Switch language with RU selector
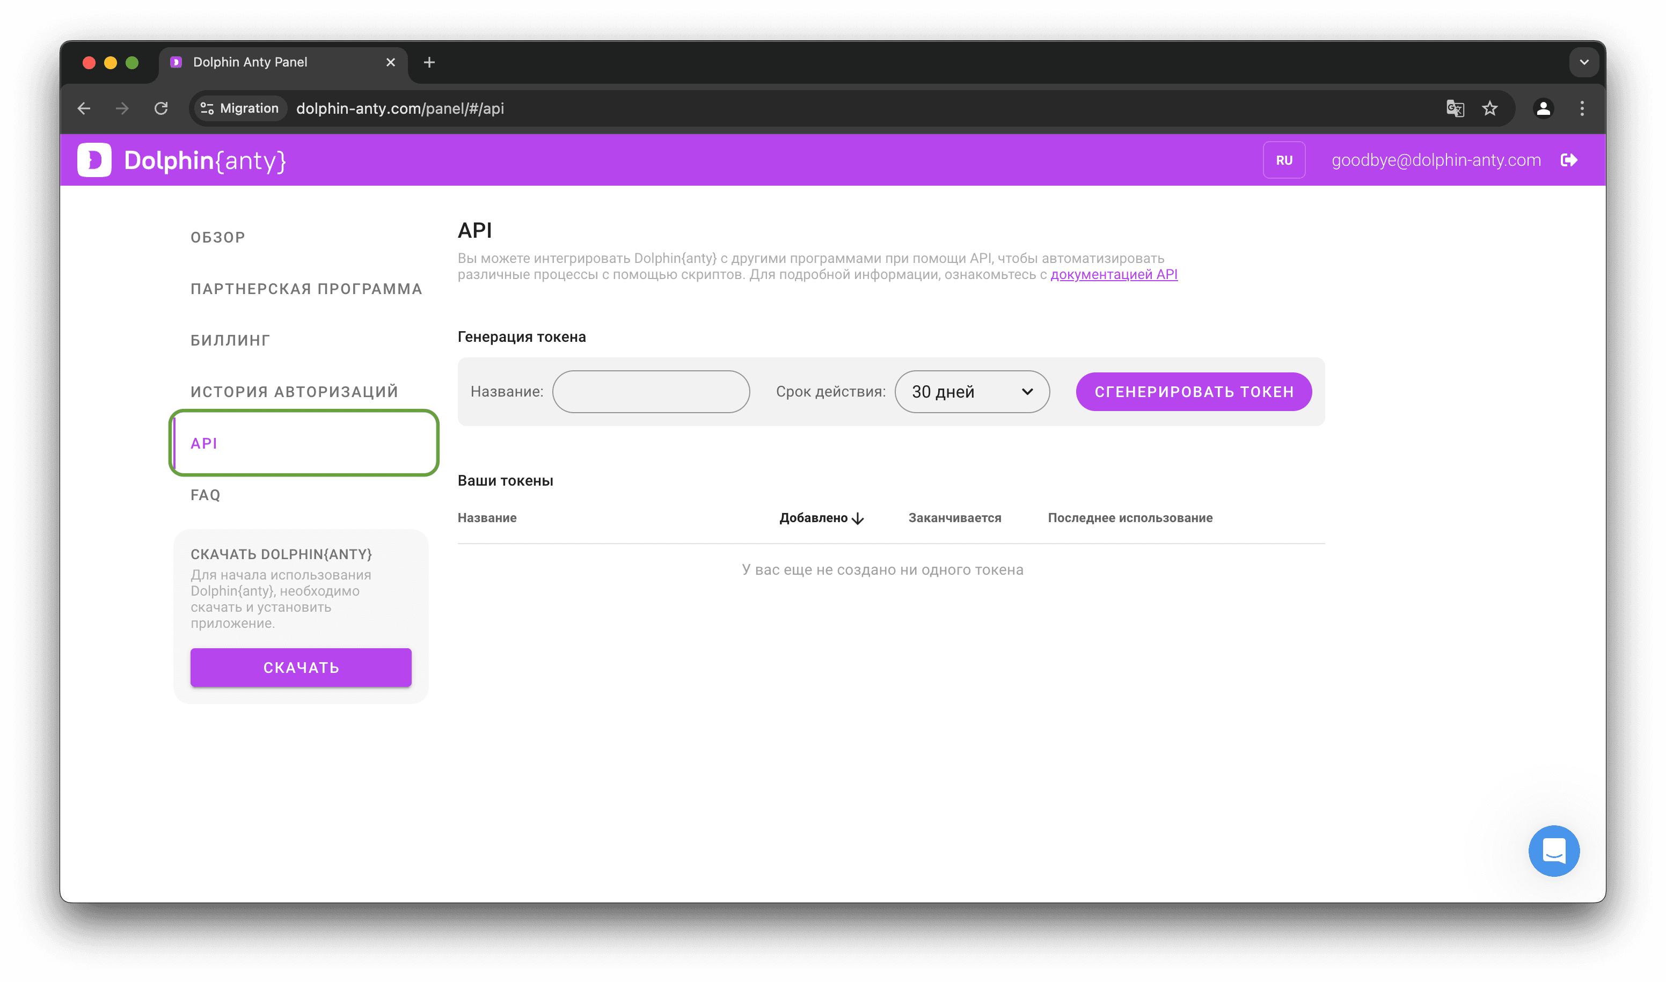This screenshot has width=1666, height=982. tap(1283, 160)
